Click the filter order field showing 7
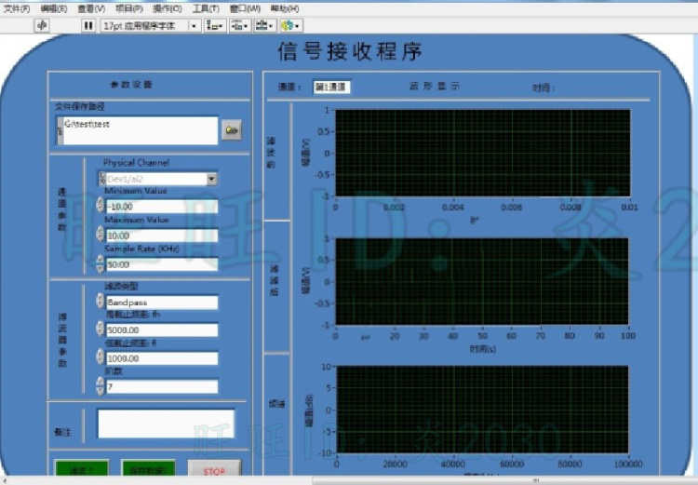The width and height of the screenshot is (698, 485). [x=162, y=386]
